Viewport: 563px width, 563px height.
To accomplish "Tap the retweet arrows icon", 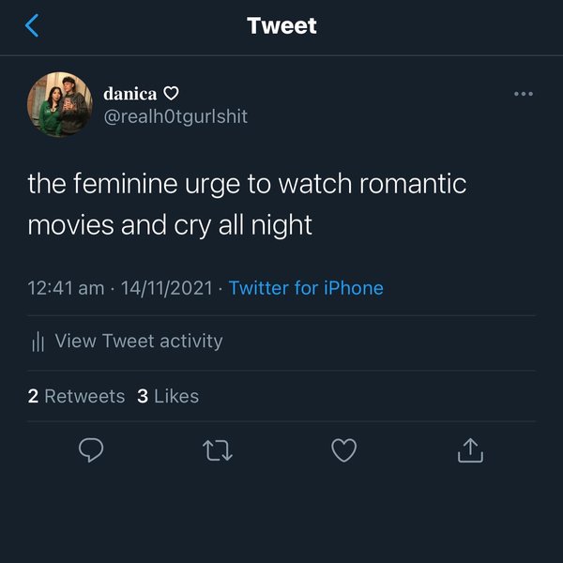I will (218, 451).
